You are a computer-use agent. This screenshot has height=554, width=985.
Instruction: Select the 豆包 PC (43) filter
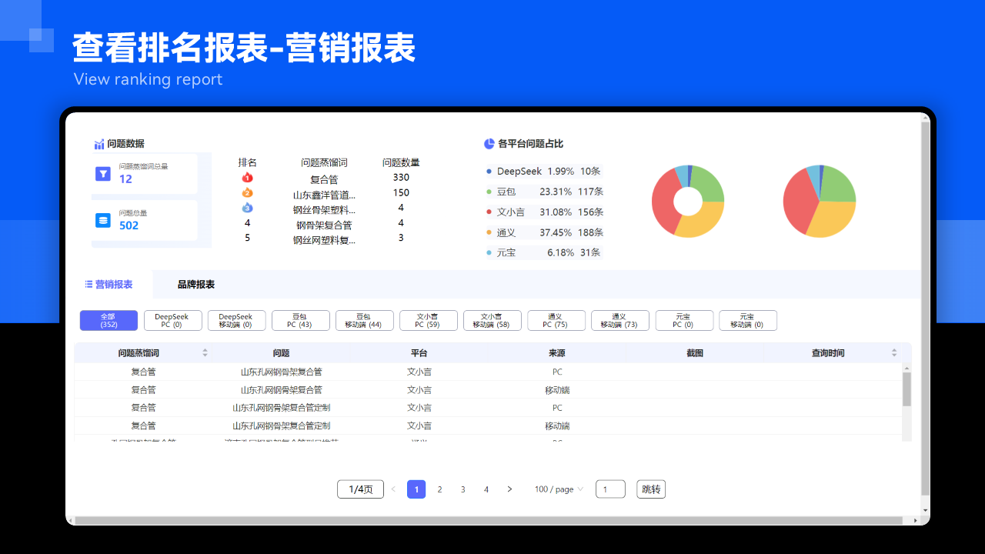300,321
